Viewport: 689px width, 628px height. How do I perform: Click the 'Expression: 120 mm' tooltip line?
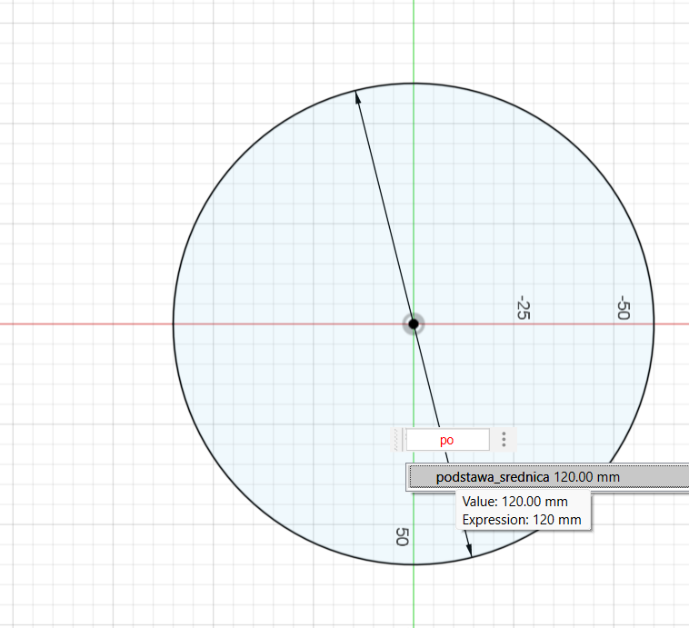pos(521,520)
